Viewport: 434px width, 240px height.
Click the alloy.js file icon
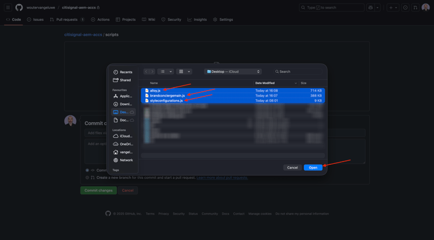point(147,91)
